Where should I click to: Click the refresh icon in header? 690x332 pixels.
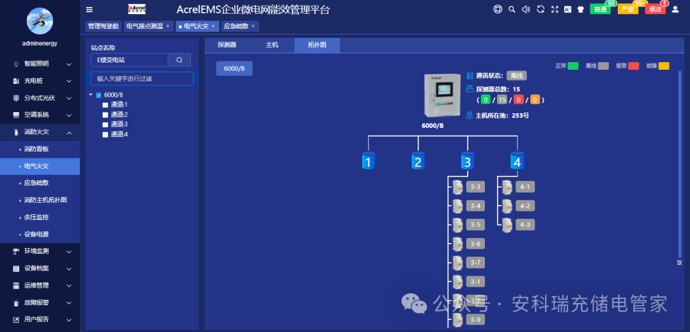pos(540,9)
